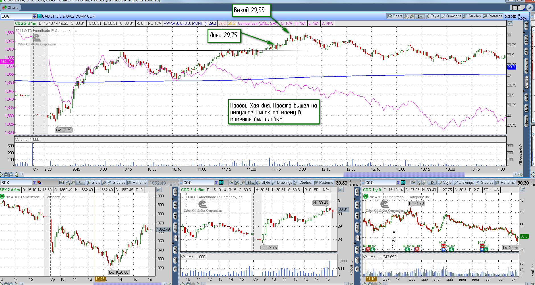Viewport: 535px width, 285px height.
Task: Open Style on the SPX chart
Action: click(x=94, y=183)
